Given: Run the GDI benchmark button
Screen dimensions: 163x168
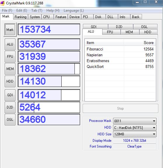Looking at the screenshot, I should 10,95.
